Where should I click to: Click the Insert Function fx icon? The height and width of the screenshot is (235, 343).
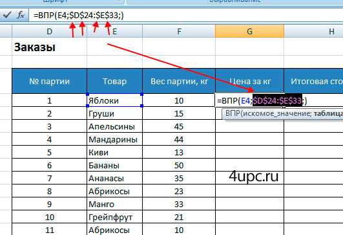21,15
